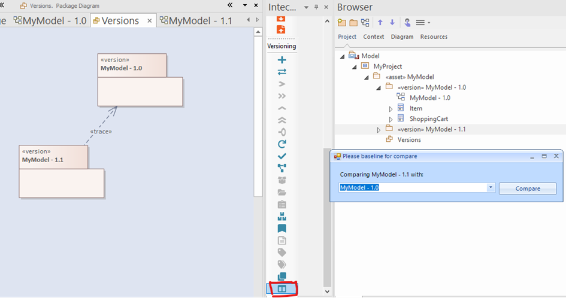
Task: Click the double up chevron icon under Versioning
Action: (x=282, y=120)
